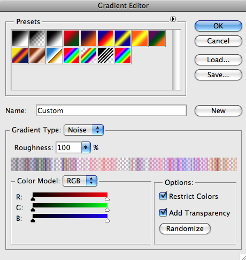
Task: Click the Name field containing Custom
Action: (111, 110)
